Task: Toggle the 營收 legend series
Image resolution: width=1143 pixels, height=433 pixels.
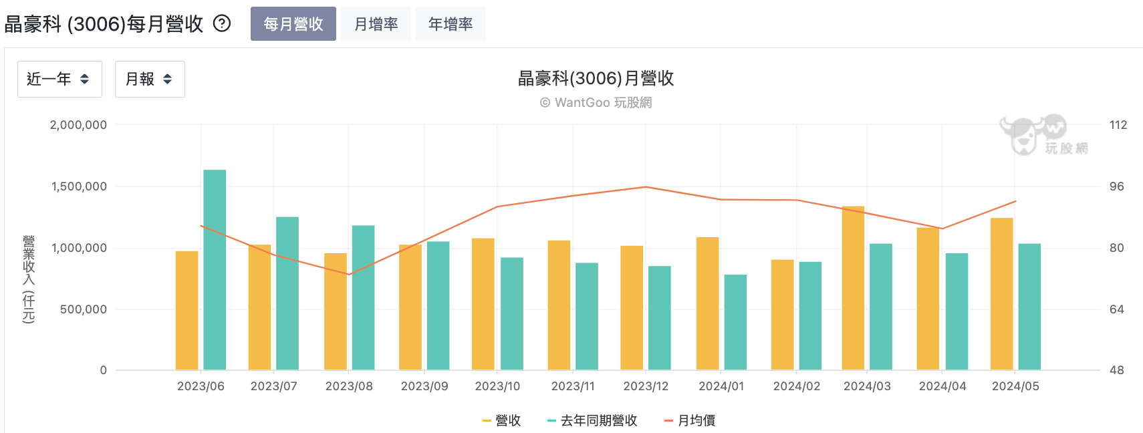Action: click(x=501, y=420)
